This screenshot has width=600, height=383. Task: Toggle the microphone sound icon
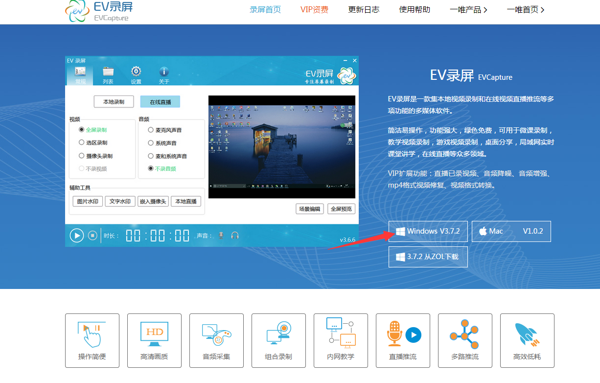pyautogui.click(x=221, y=236)
